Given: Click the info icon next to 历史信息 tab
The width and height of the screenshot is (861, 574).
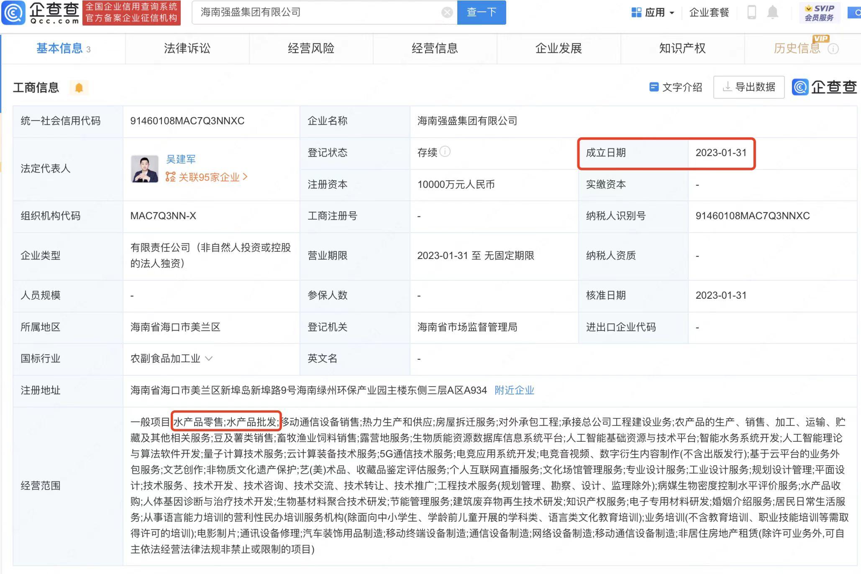Looking at the screenshot, I should [833, 49].
